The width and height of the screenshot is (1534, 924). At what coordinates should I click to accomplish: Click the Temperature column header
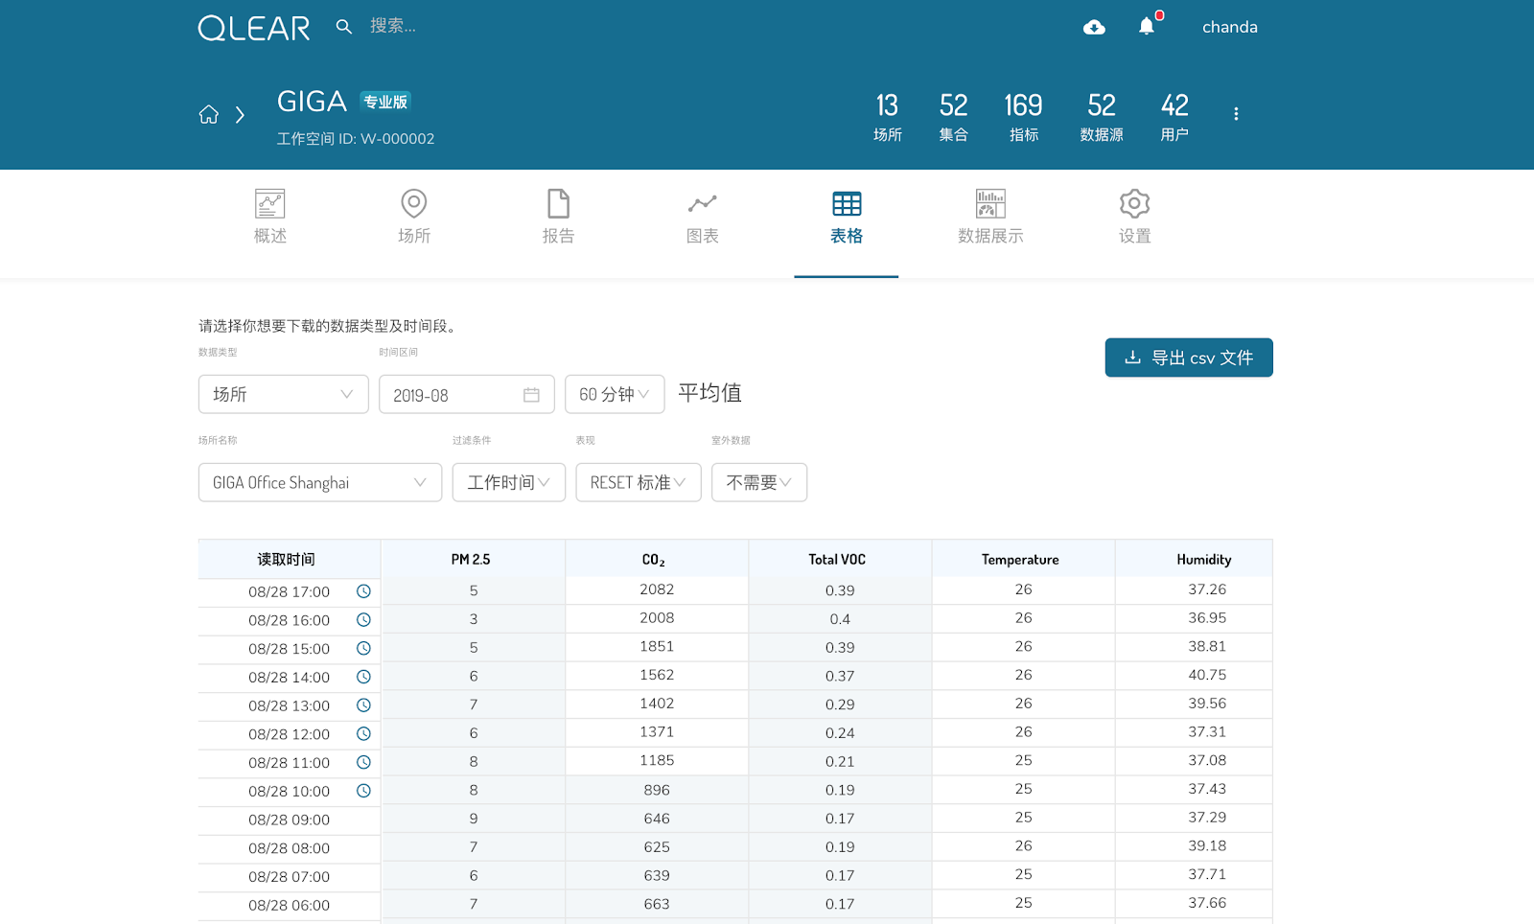click(x=1023, y=559)
